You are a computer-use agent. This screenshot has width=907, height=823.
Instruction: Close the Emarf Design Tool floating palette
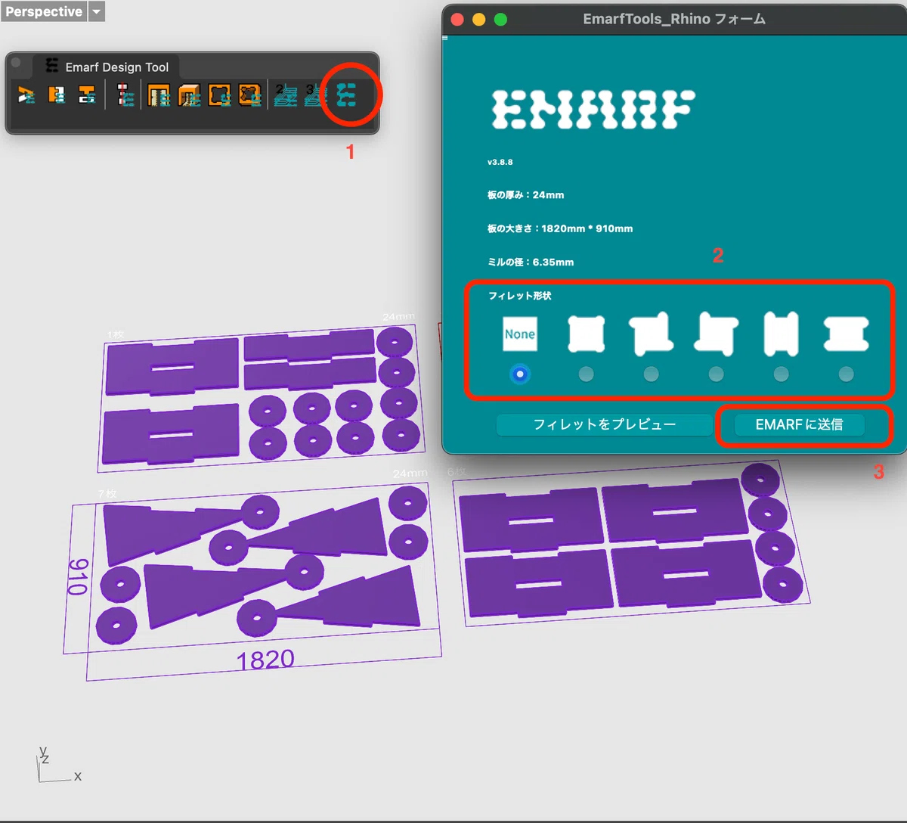(x=16, y=62)
